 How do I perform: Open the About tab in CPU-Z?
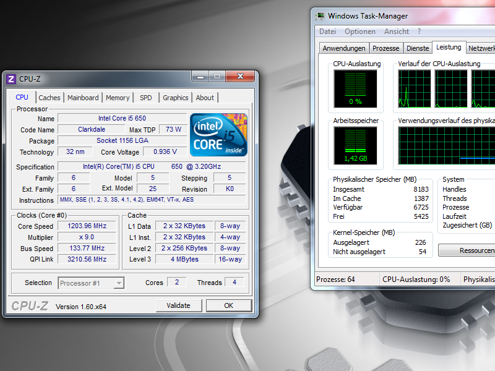point(205,98)
